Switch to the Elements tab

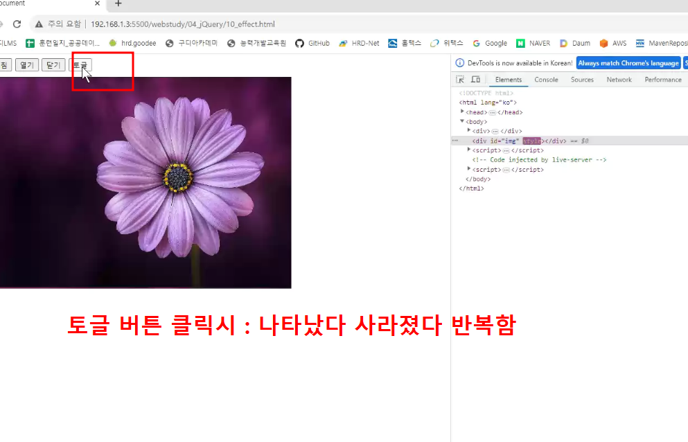tap(509, 80)
